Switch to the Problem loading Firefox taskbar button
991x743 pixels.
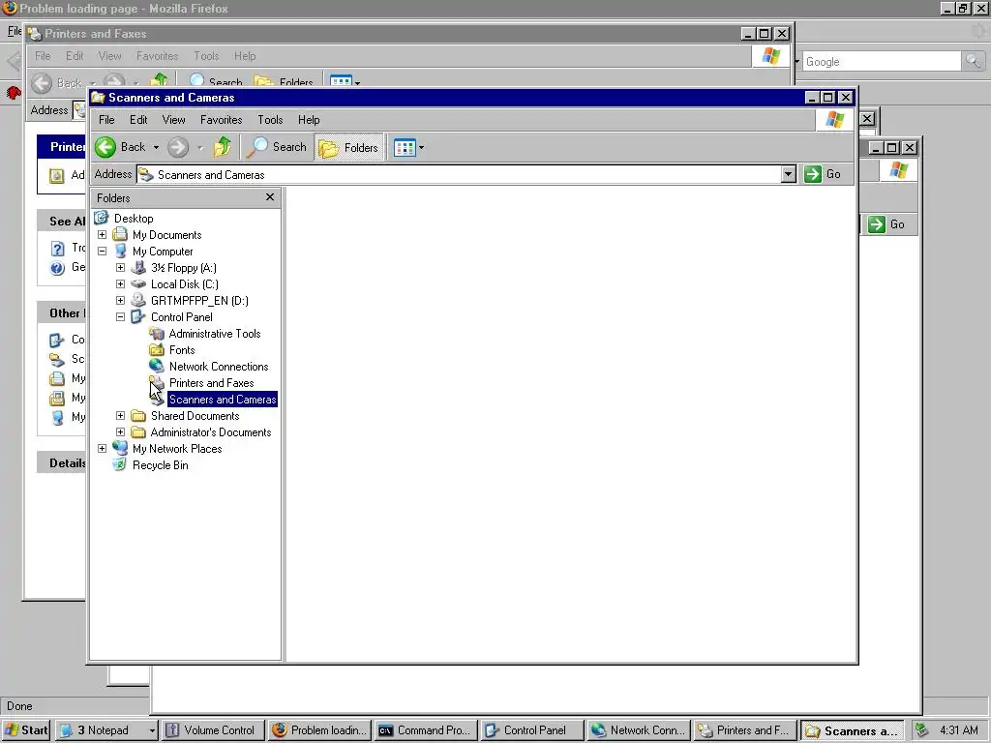click(319, 730)
